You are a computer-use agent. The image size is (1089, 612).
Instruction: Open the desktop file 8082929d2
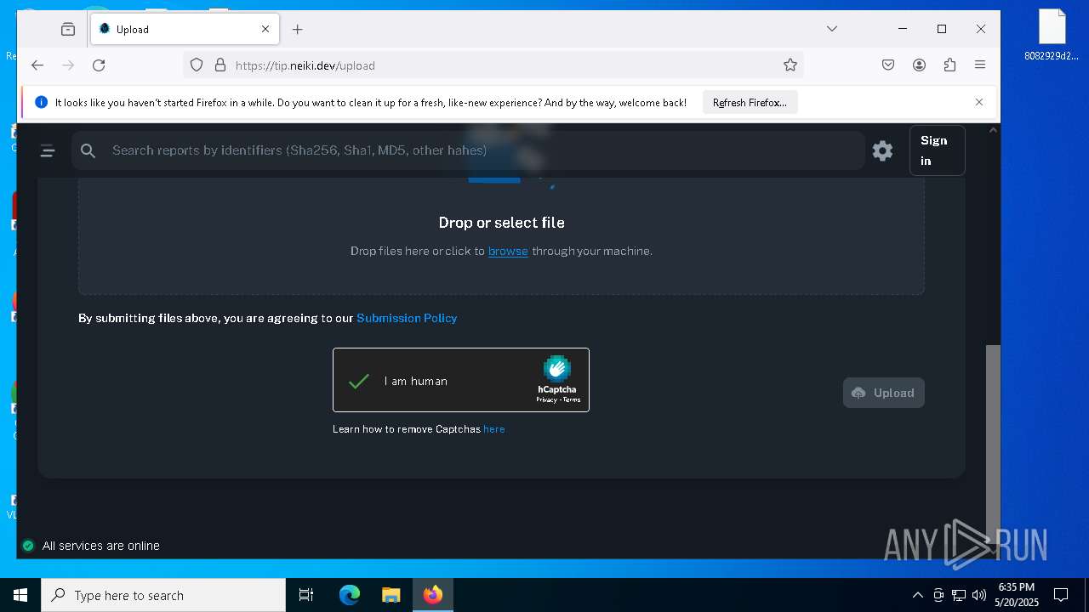[x=1052, y=36]
